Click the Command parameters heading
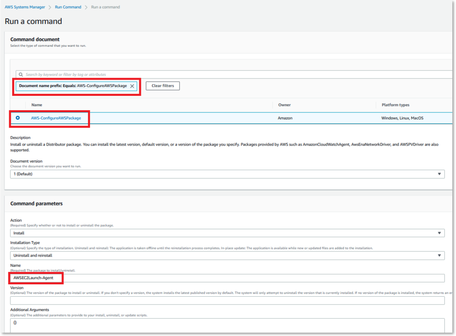The image size is (456, 336). point(37,203)
